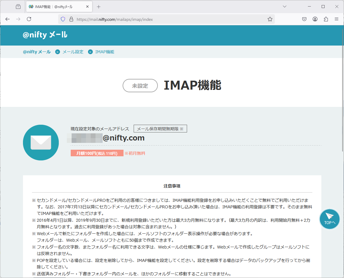Click the URL address bar field
The image size is (344, 278).
pos(167,19)
